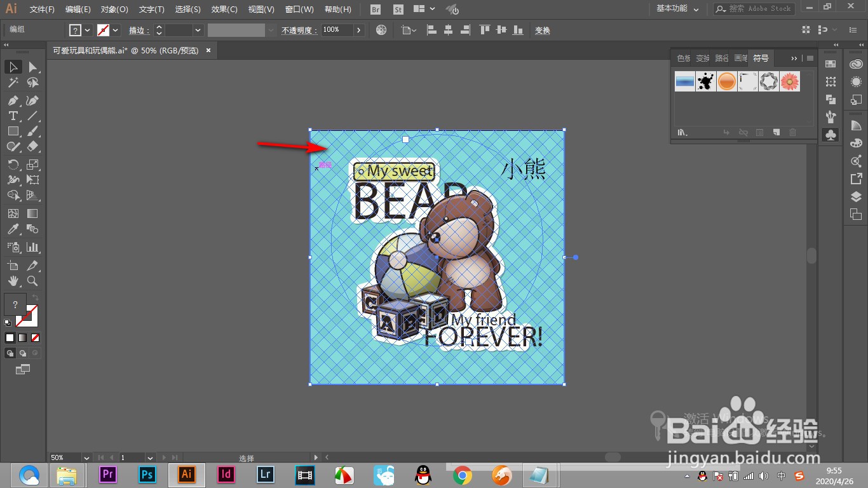Select the Mesh tool
This screenshot has height=488, width=868.
tap(13, 213)
